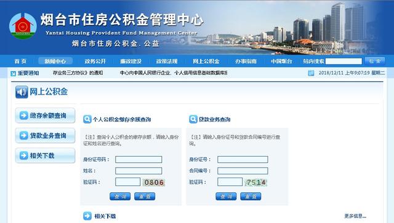Click the 重要通知 label

[x=28, y=73]
